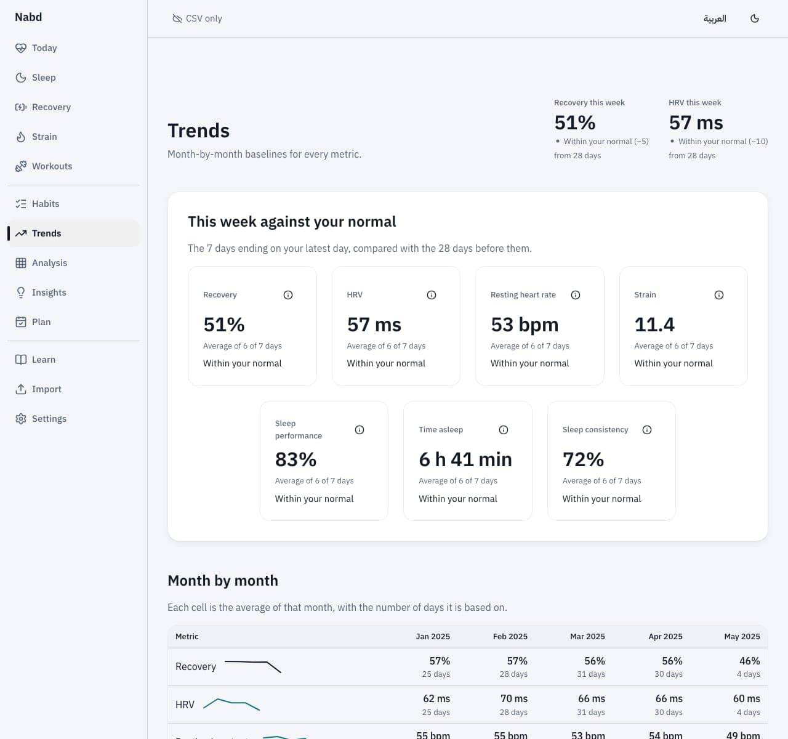Image resolution: width=788 pixels, height=739 pixels.
Task: Open the HRV card info icon
Action: click(432, 295)
